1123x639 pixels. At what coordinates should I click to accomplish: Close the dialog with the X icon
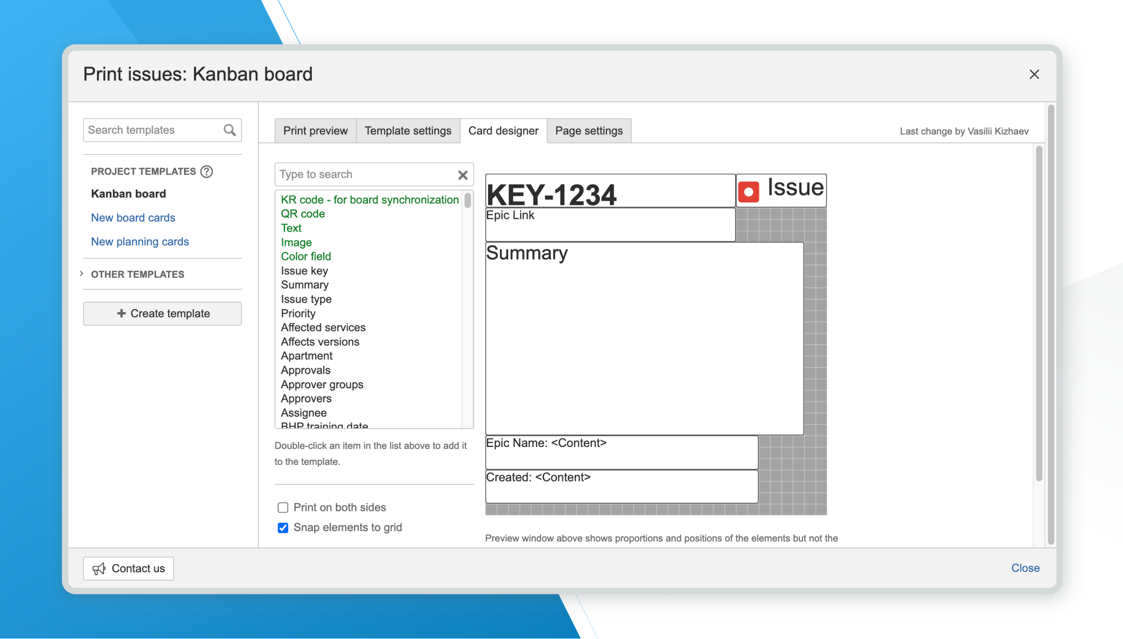coord(1034,74)
